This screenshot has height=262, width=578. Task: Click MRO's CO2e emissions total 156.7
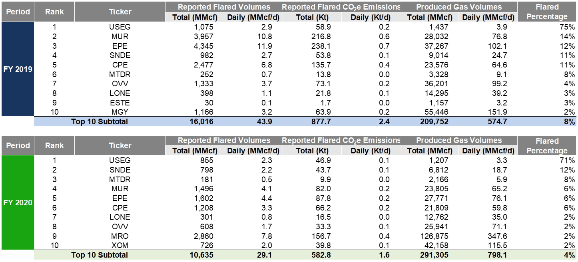pyautogui.click(x=322, y=236)
